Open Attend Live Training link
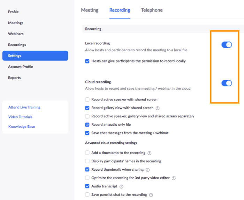This screenshot has width=244, height=200. [24, 107]
